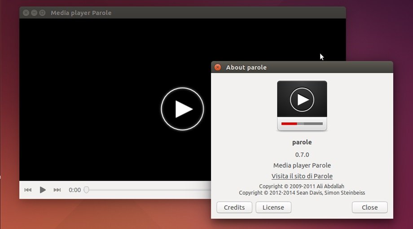Click the large circular play overlay in the video area
The height and width of the screenshot is (229, 413).
click(x=182, y=109)
